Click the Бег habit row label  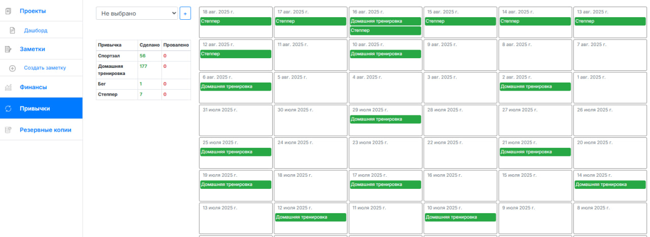[x=102, y=84]
